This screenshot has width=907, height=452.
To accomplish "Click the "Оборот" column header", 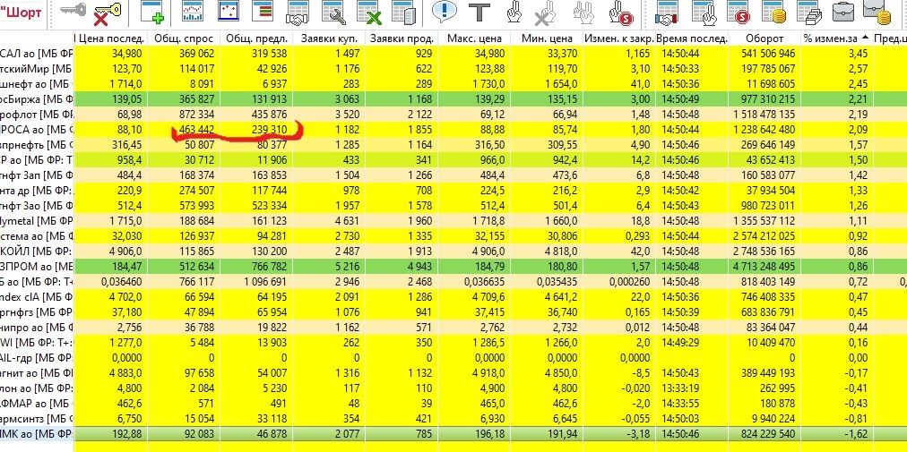I will (x=764, y=38).
